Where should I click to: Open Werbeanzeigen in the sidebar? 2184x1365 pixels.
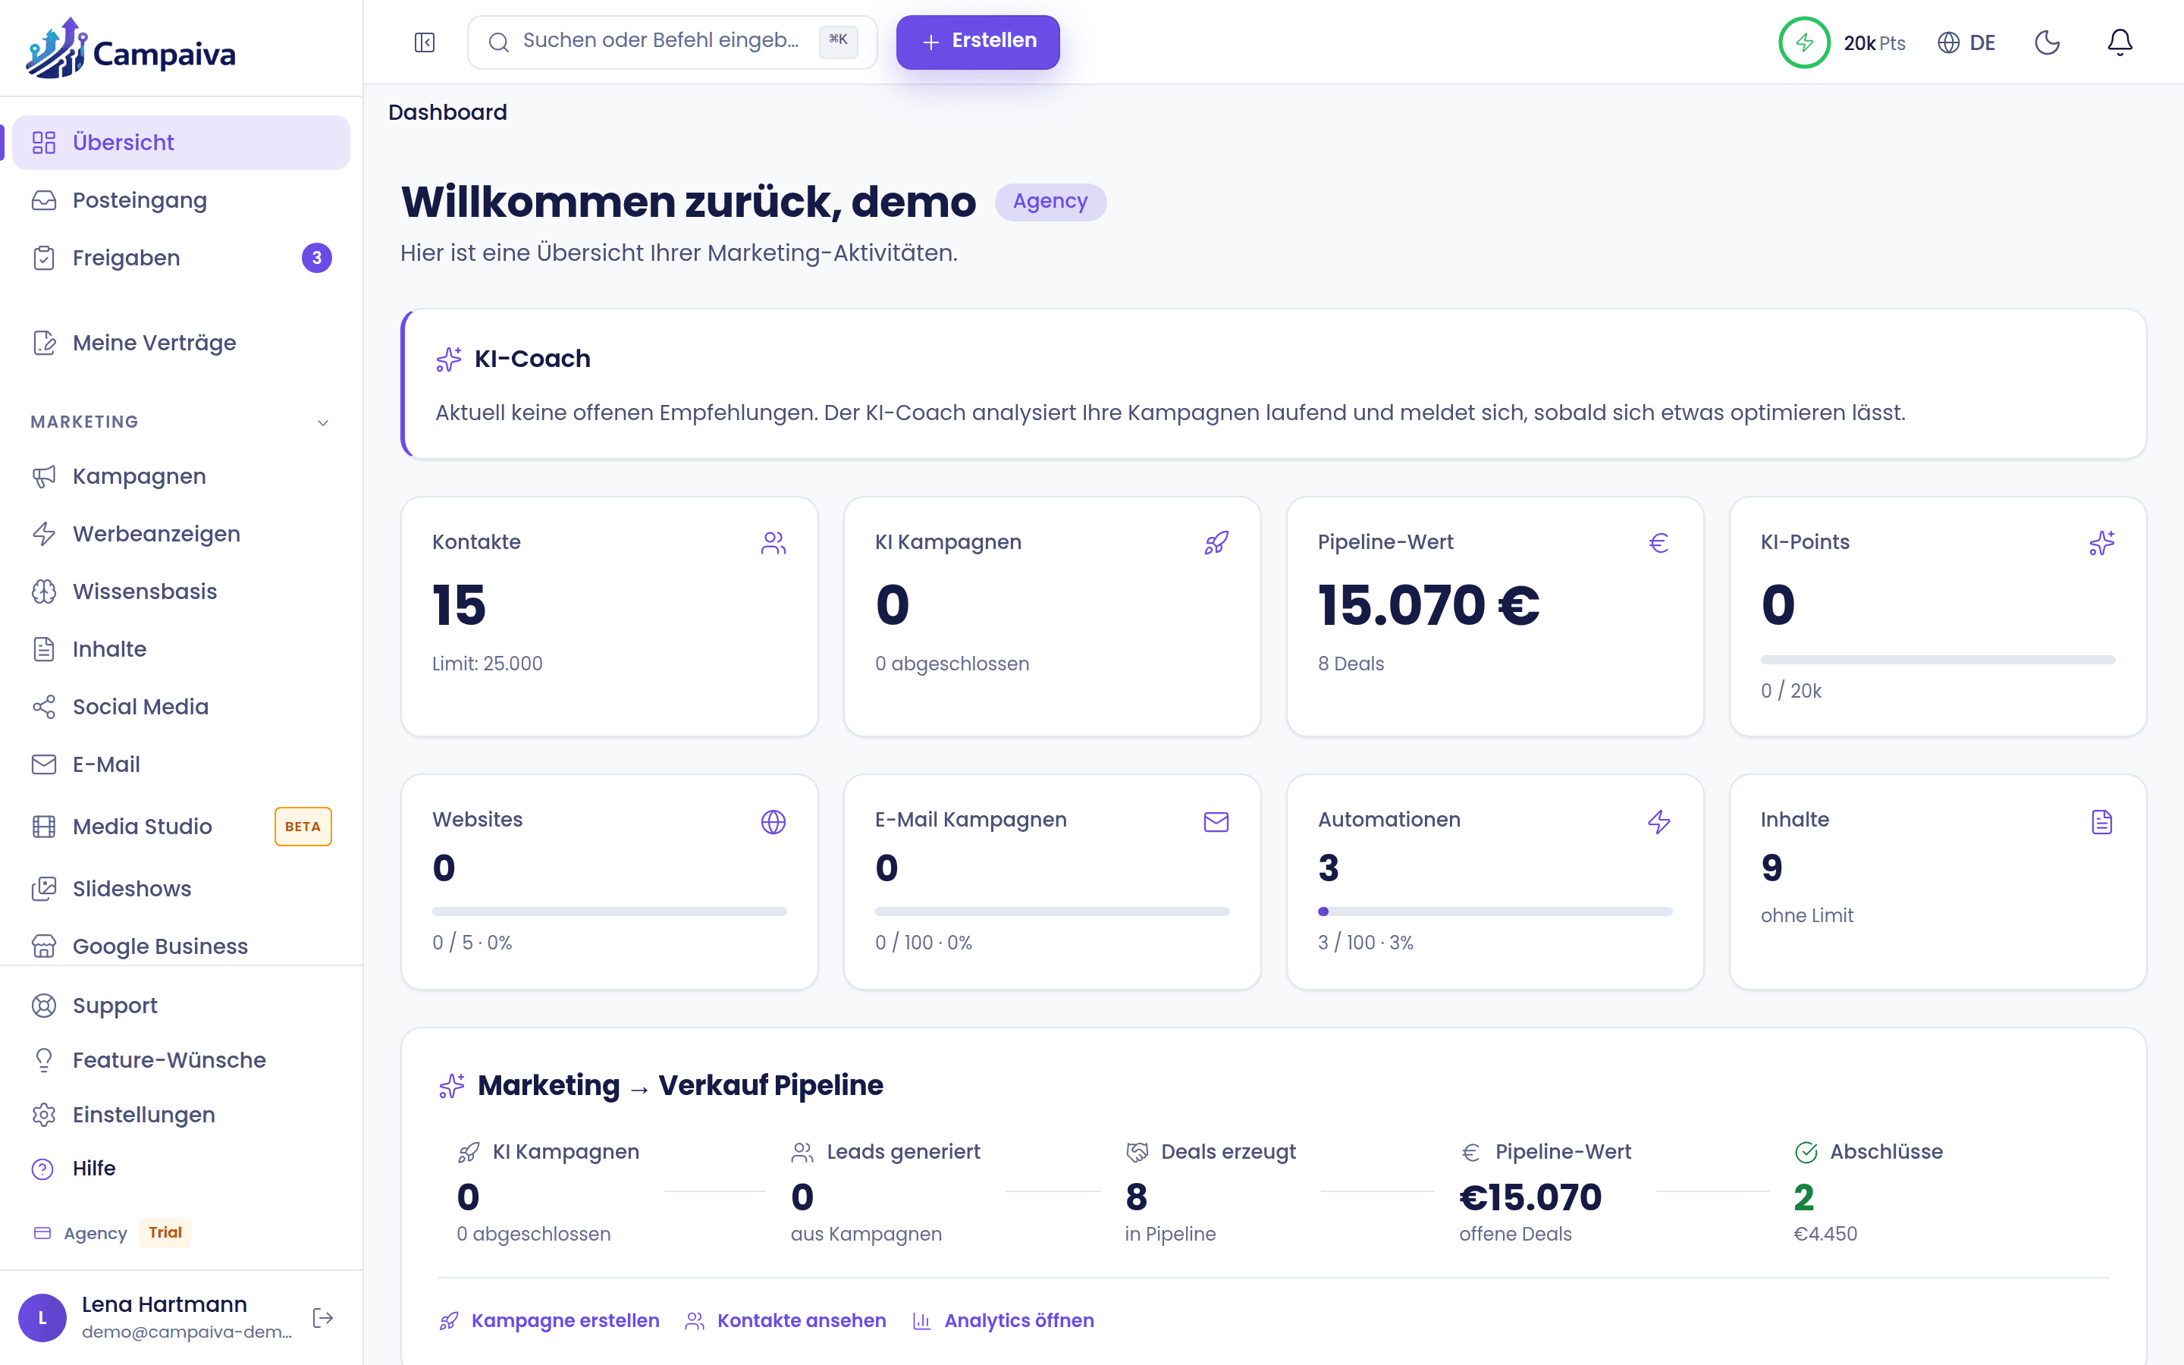(180, 535)
